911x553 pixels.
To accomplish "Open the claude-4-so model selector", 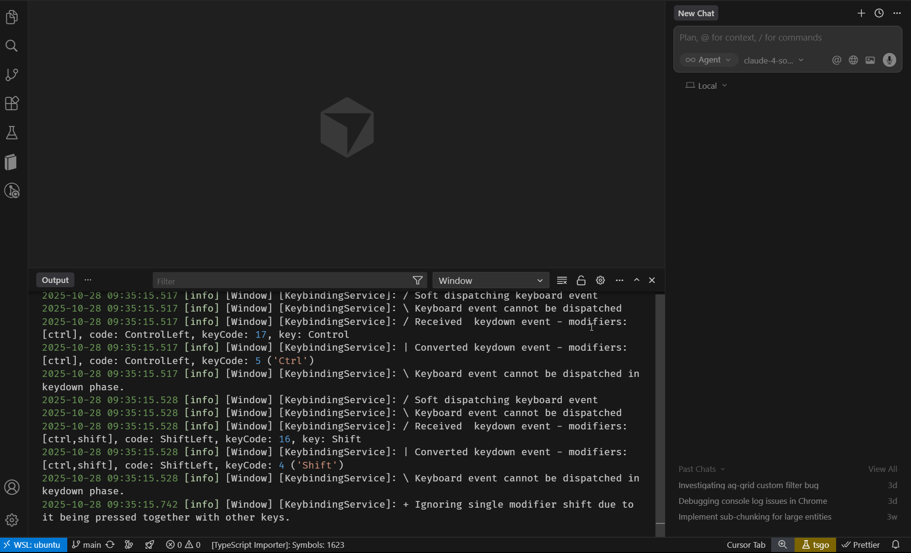I will [x=774, y=60].
